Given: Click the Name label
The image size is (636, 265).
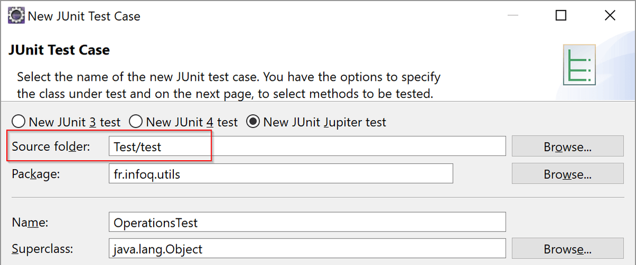Looking at the screenshot, I should 30,223.
